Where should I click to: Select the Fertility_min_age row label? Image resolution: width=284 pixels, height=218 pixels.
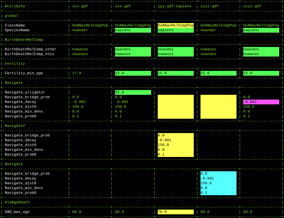coord(24,73)
